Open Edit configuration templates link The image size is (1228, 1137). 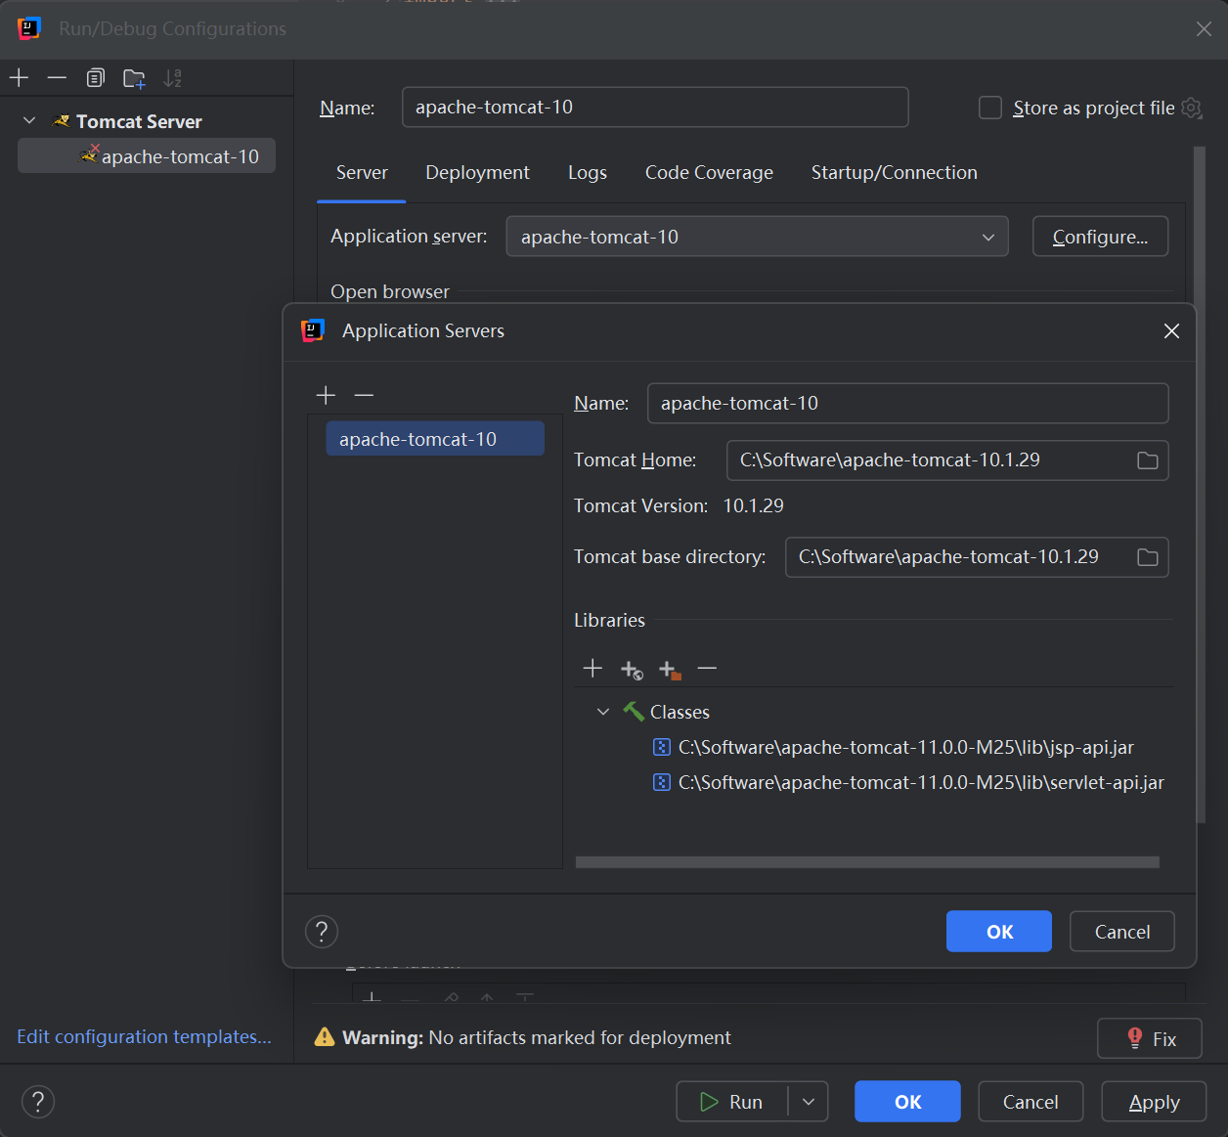click(144, 1037)
